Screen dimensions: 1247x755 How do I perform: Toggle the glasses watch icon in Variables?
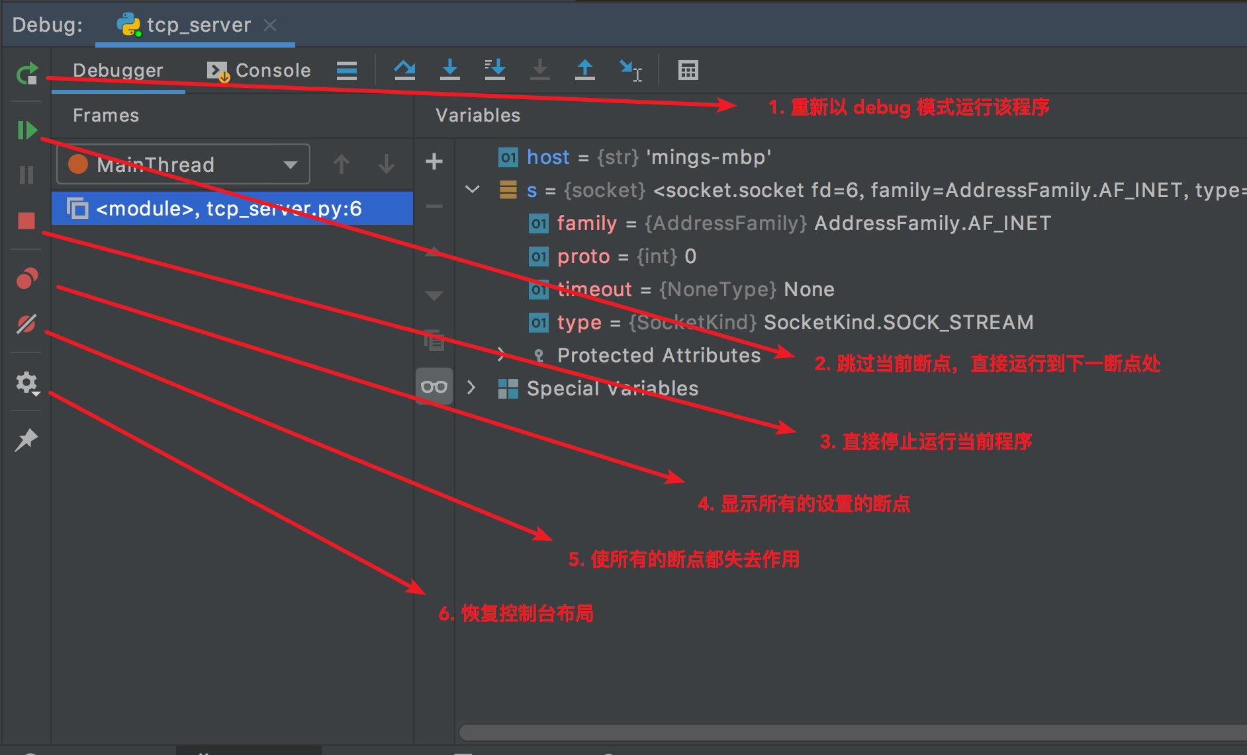tap(434, 386)
